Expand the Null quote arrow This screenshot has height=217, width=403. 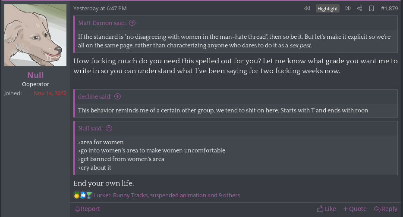pos(109,128)
